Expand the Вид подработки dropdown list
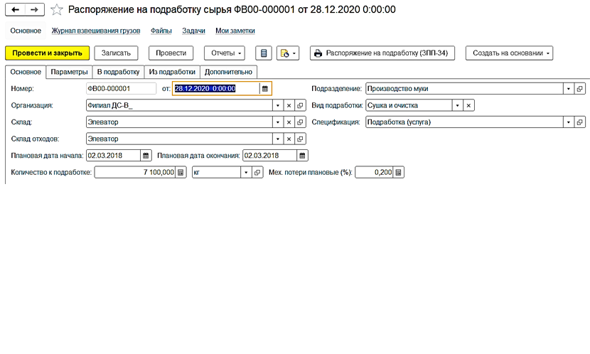 457,105
